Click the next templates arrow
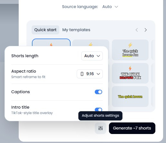The width and height of the screenshot is (166, 143). pyautogui.click(x=146, y=30)
